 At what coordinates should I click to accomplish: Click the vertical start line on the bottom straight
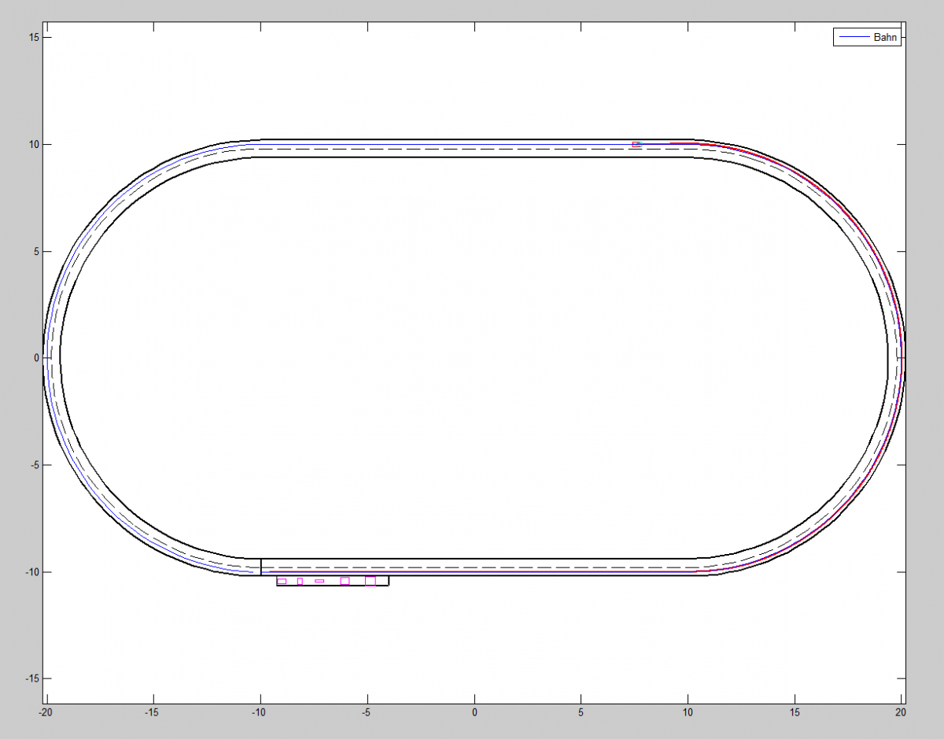tap(260, 567)
